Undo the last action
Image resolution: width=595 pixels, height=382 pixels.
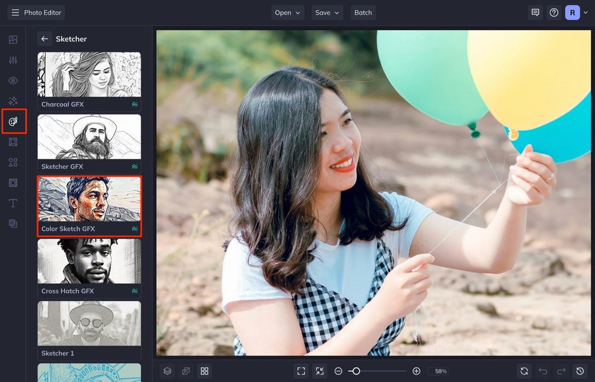pyautogui.click(x=543, y=371)
